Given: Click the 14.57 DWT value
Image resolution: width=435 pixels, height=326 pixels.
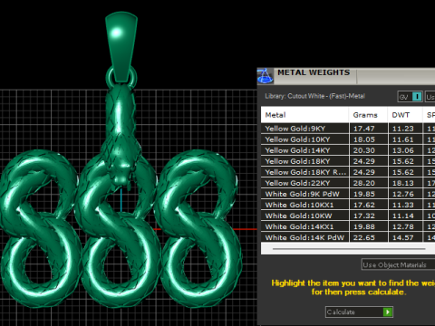Looking at the screenshot, I should (403, 237).
